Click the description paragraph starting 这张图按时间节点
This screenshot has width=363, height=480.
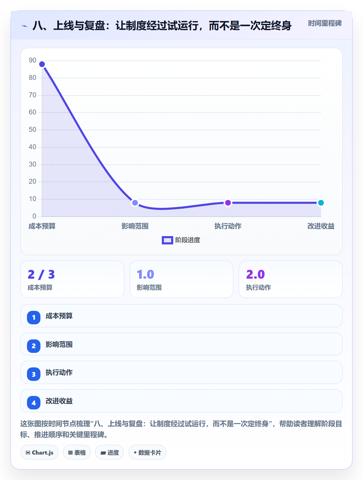coord(181,429)
